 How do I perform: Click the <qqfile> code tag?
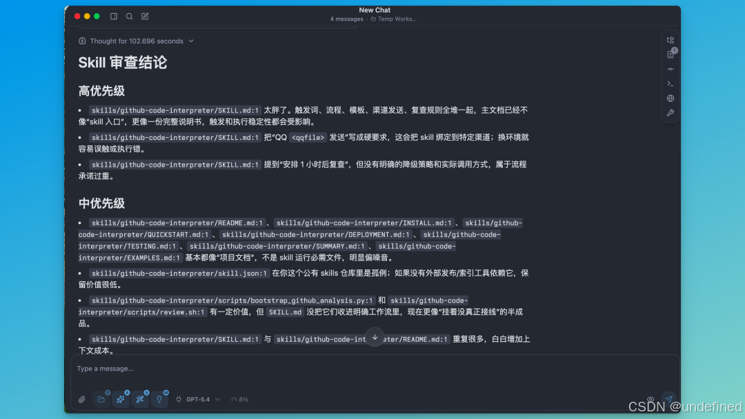[x=308, y=138]
